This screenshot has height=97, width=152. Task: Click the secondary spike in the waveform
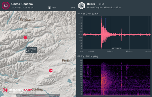coord(122,35)
